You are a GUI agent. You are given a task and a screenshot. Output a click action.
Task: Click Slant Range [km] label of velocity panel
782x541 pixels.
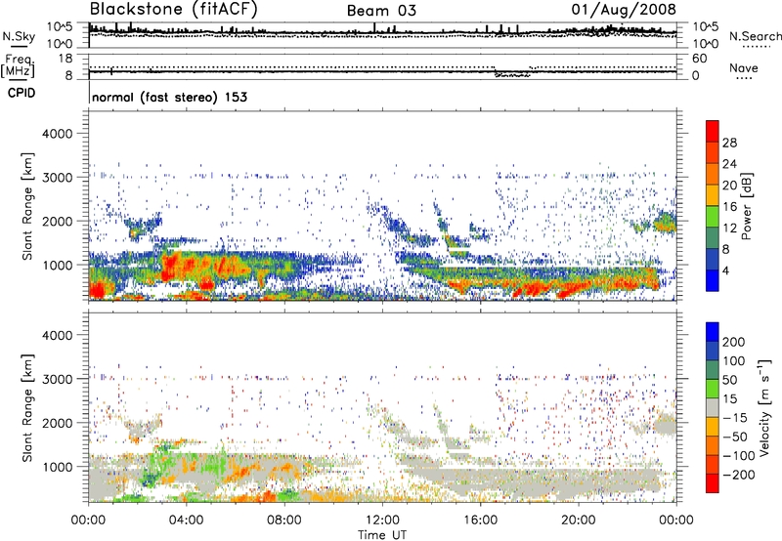click(27, 407)
